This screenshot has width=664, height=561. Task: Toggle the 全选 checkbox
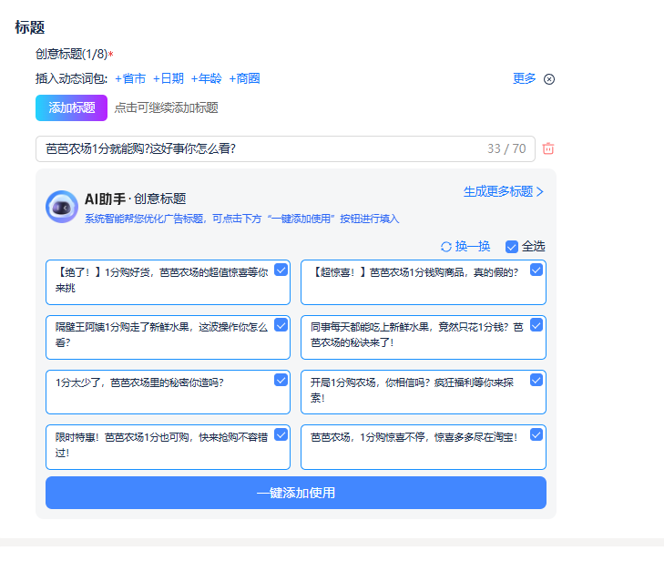point(512,247)
